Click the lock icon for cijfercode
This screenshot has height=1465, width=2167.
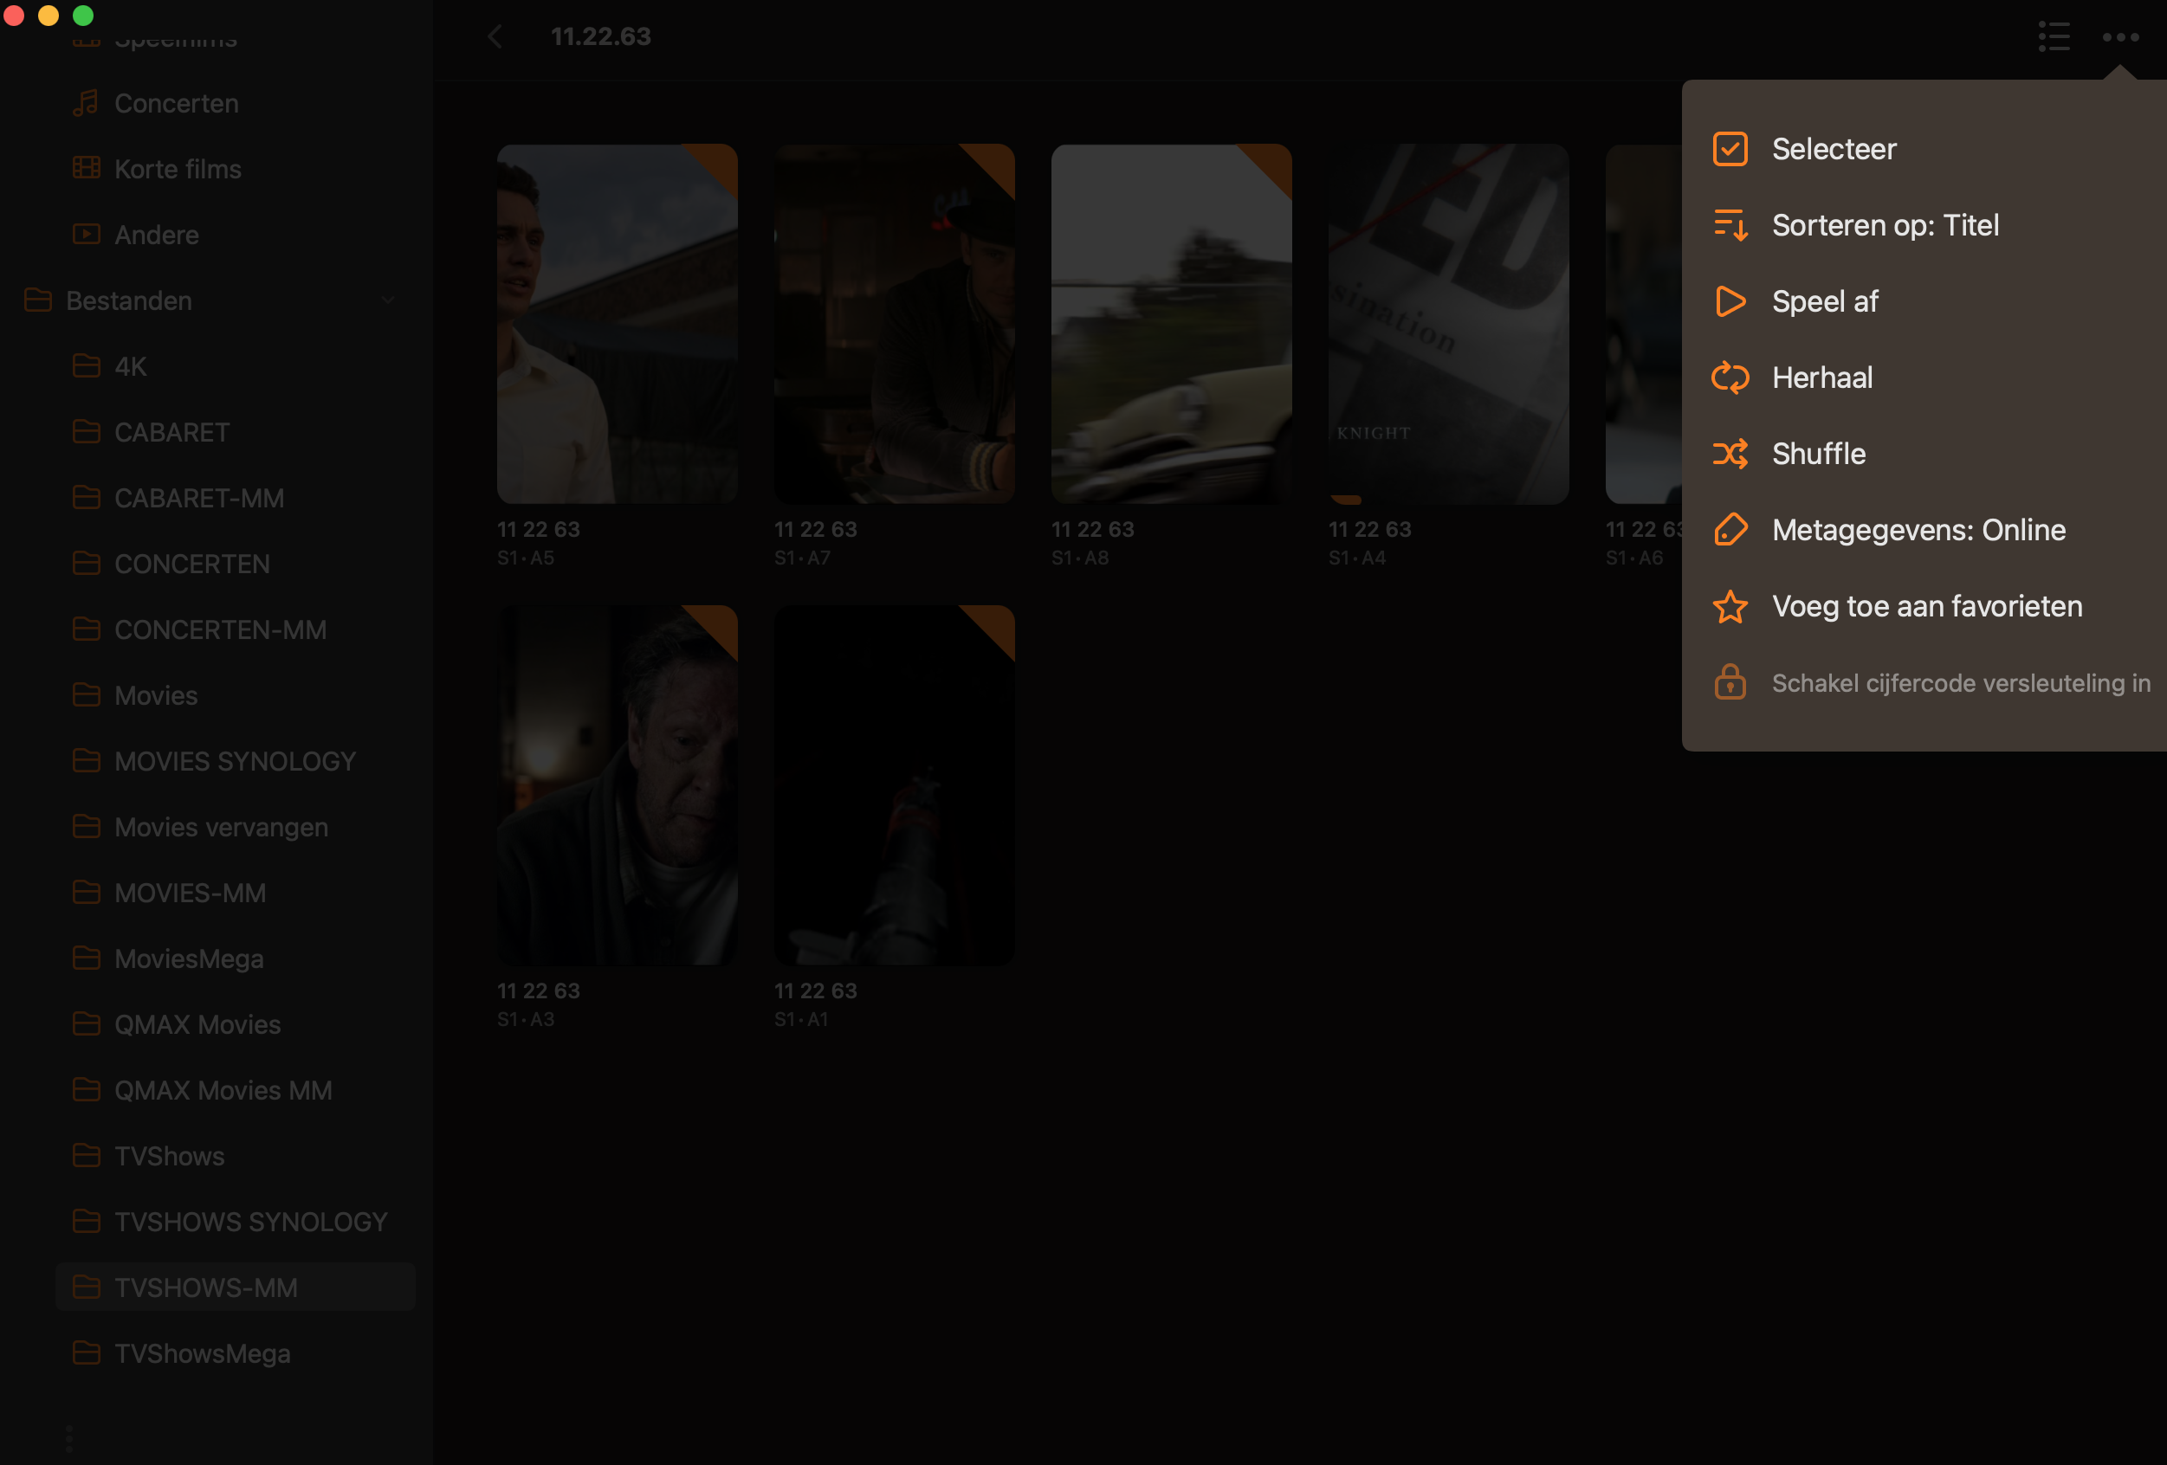coord(1730,682)
